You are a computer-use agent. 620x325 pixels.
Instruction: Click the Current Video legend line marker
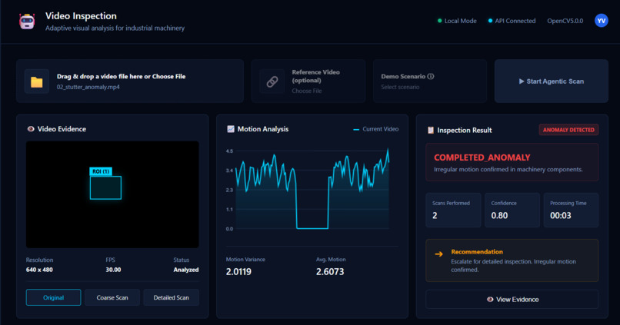point(356,129)
